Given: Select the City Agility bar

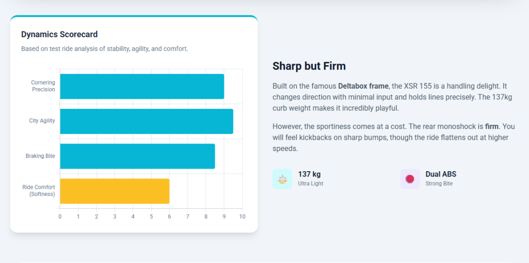Looking at the screenshot, I should pyautogui.click(x=146, y=121).
